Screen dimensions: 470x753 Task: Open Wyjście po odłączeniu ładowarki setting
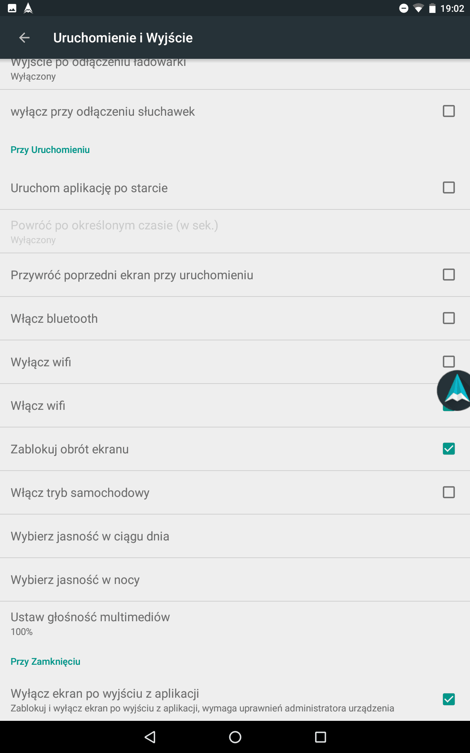coord(235,74)
